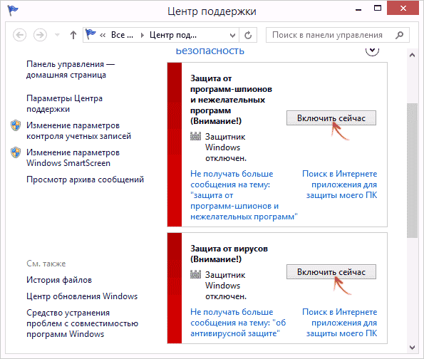Click "Включить сейчас" for virus protection
Image resolution: width=424 pixels, height=359 pixels.
pyautogui.click(x=331, y=272)
